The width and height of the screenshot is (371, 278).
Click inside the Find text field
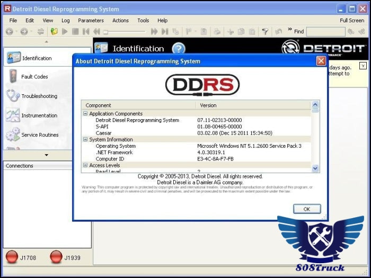[325, 32]
